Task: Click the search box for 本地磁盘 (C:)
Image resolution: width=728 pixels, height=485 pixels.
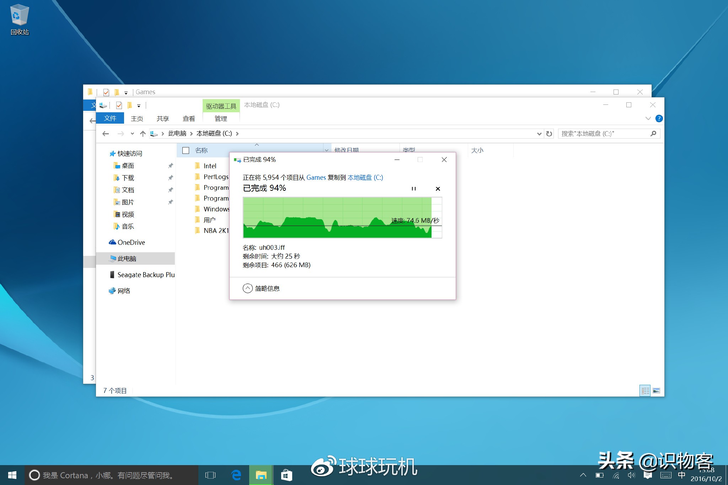Action: point(604,134)
